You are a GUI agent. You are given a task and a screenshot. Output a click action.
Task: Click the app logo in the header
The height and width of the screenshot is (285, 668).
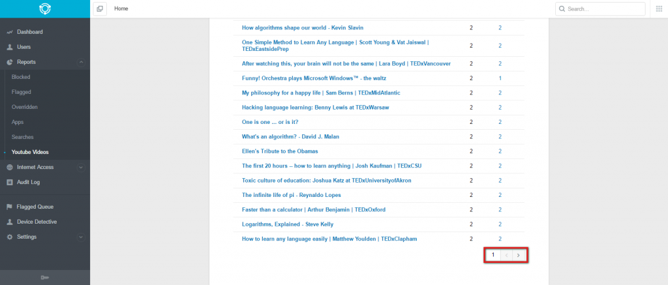[45, 8]
